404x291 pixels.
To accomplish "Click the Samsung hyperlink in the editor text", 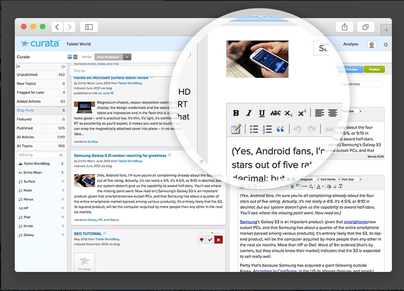I will point(248,222).
